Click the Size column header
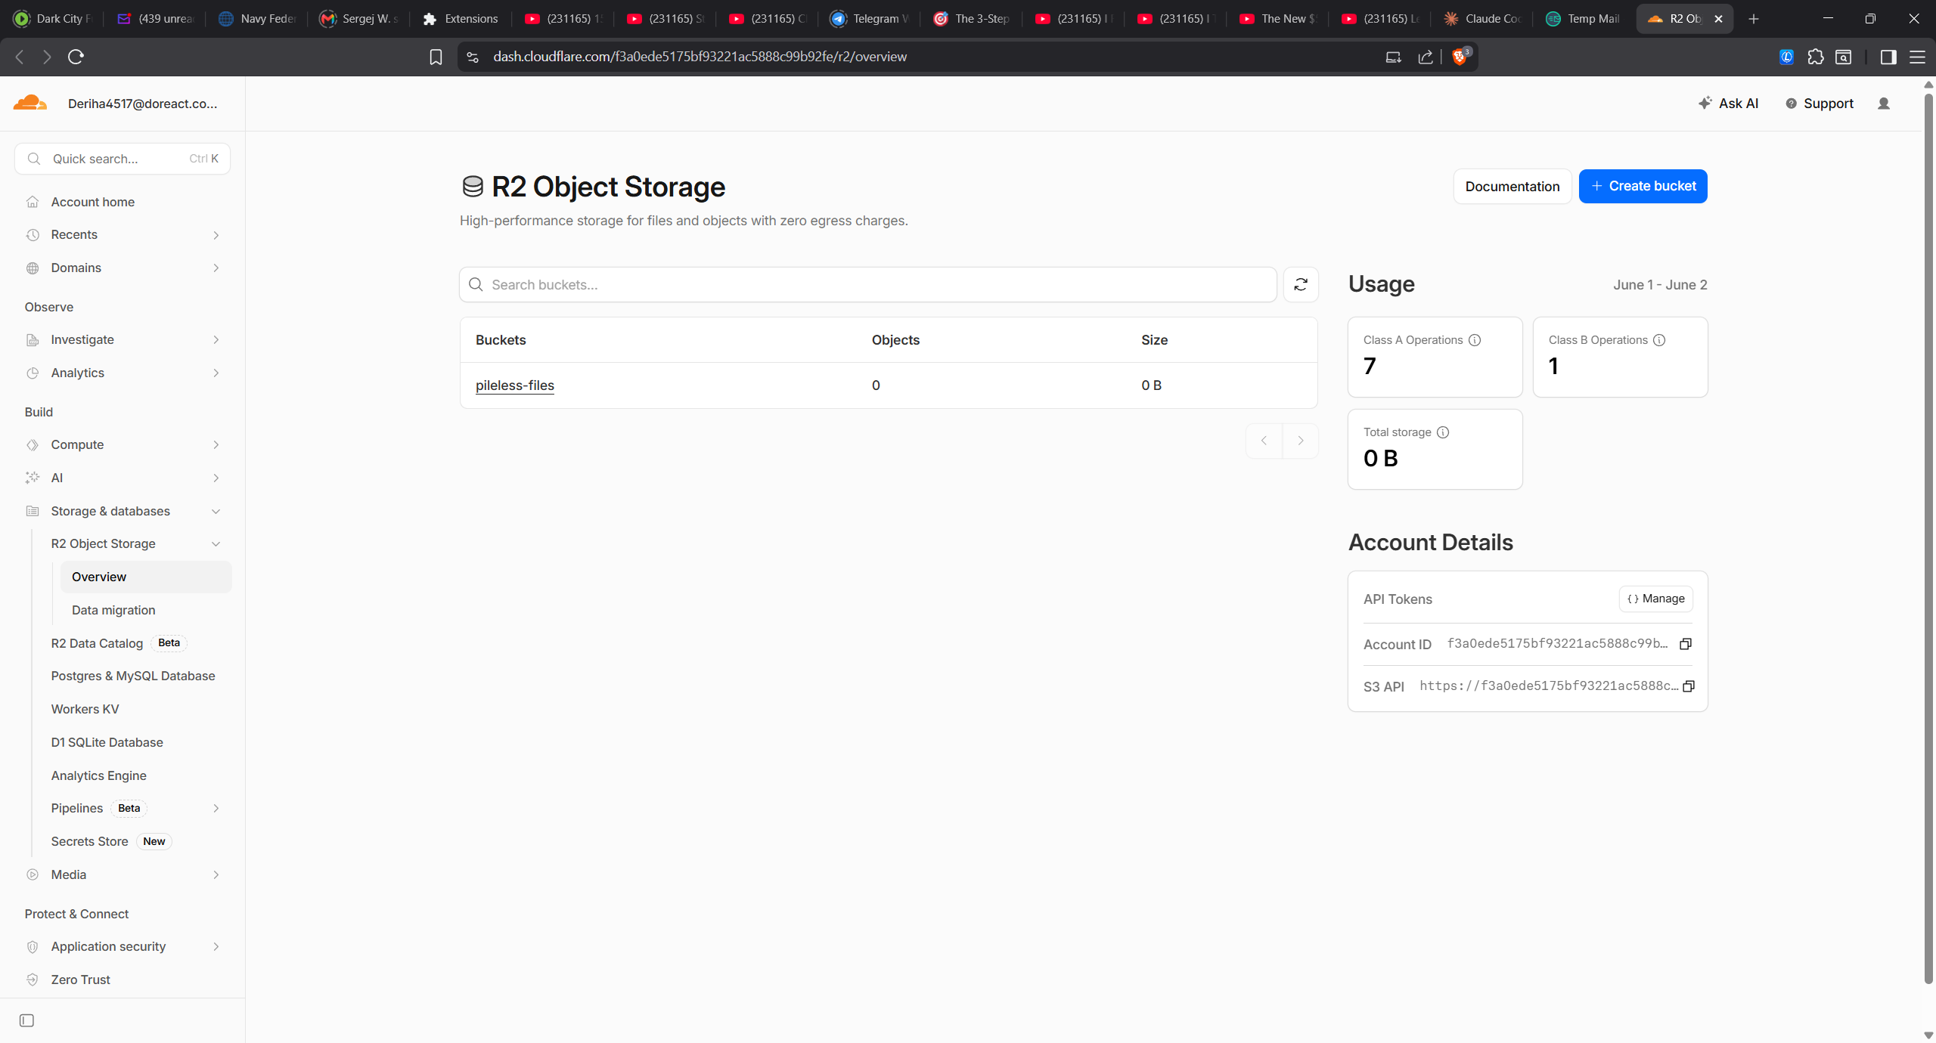The height and width of the screenshot is (1043, 1936). 1154,340
